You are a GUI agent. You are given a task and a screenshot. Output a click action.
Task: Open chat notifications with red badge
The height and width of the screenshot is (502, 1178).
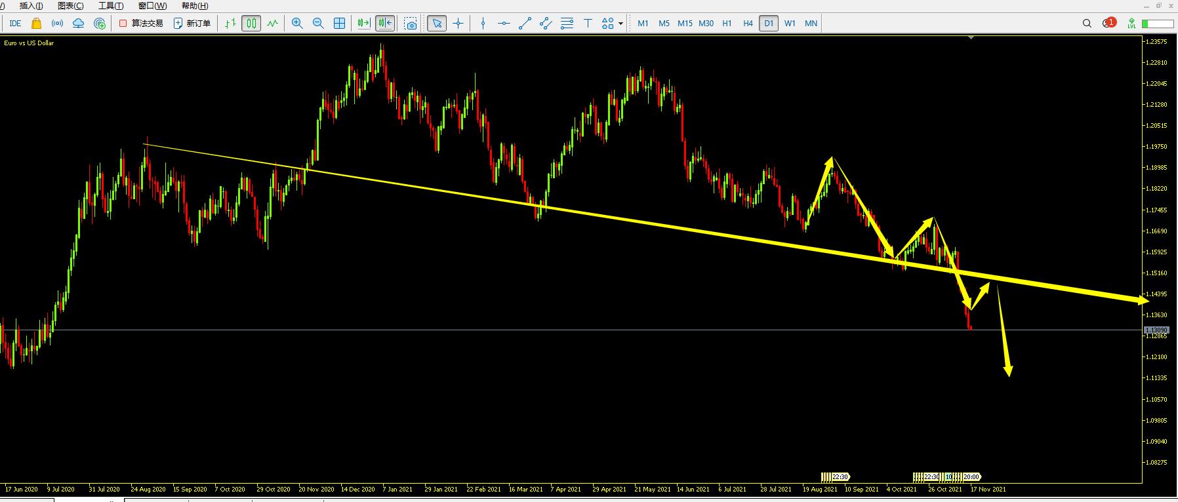(x=1108, y=23)
